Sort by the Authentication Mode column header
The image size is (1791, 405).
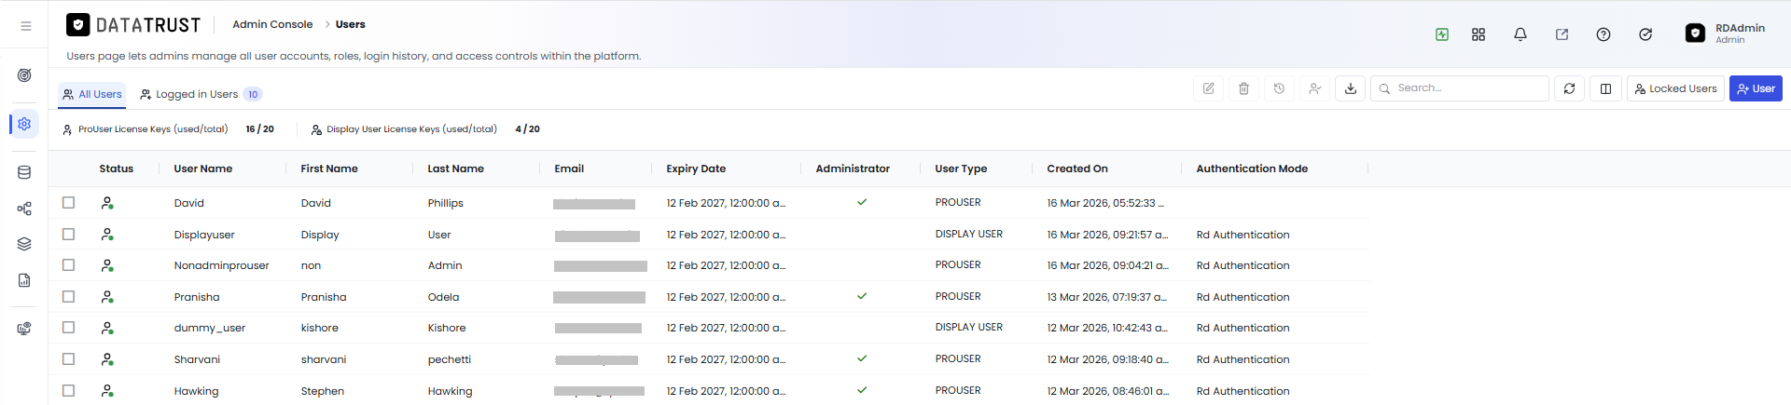point(1252,169)
